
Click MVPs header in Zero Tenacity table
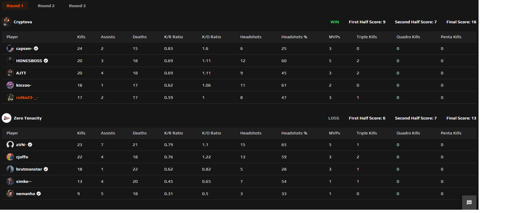pyautogui.click(x=335, y=133)
